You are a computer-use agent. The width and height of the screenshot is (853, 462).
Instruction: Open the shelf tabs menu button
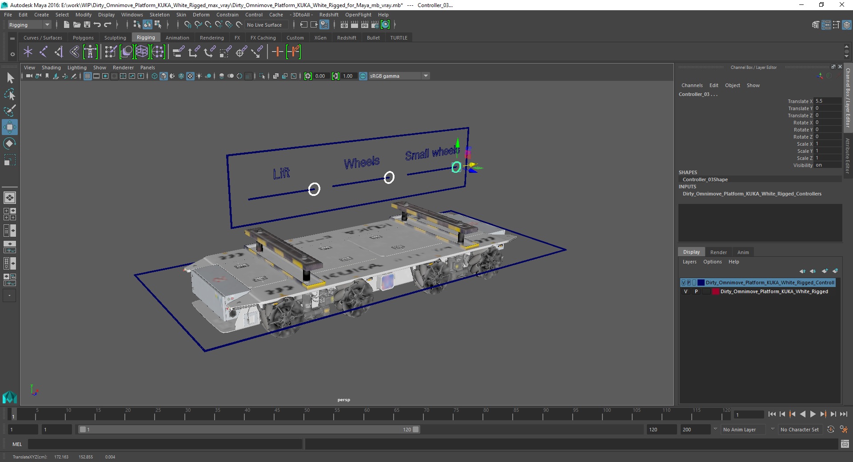pos(12,38)
